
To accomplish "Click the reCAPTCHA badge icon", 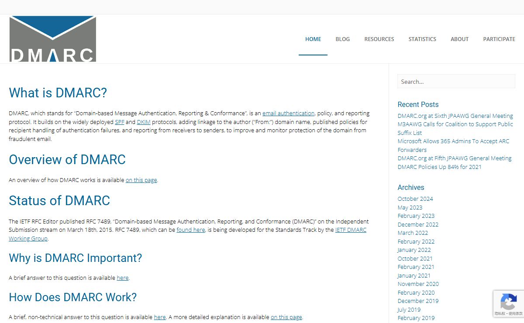I will (x=509, y=301).
